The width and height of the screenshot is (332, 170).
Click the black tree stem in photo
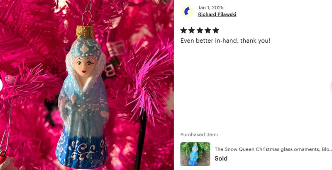click(x=140, y=140)
